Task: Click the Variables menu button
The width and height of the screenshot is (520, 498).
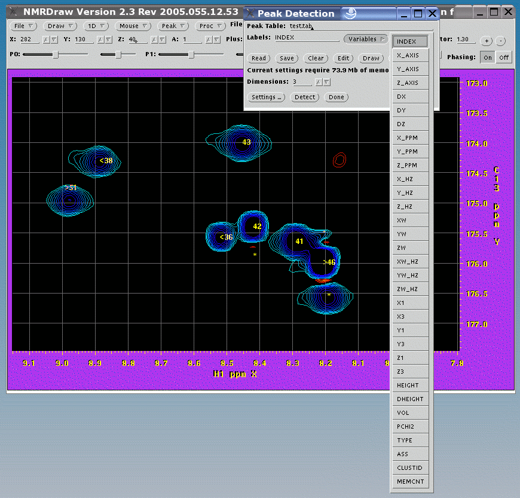Action: (x=366, y=39)
